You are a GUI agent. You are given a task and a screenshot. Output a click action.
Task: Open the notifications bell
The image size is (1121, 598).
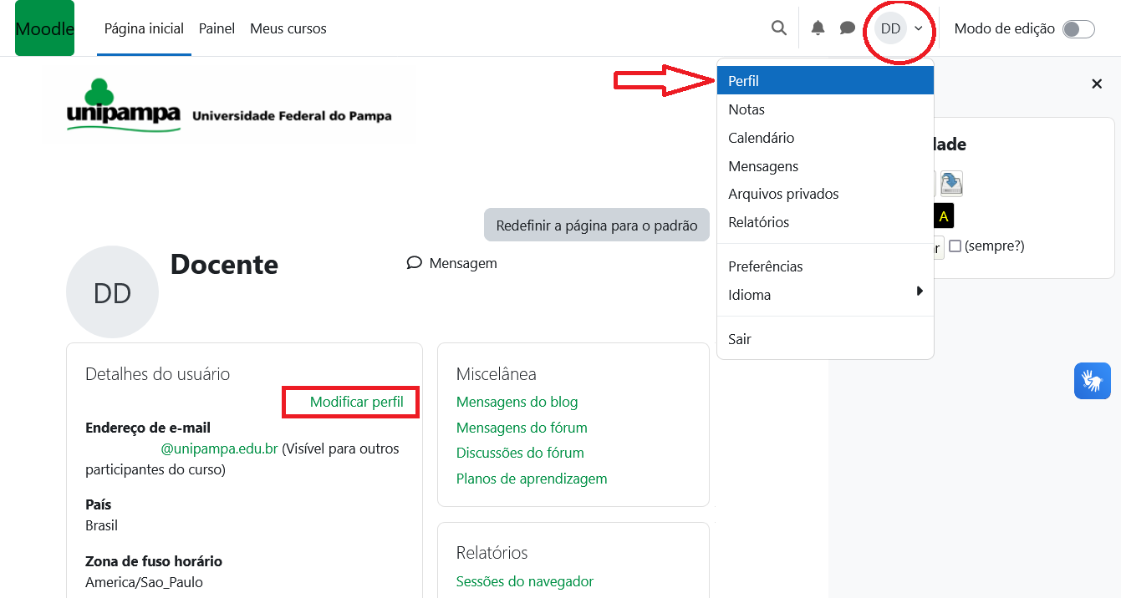(x=818, y=28)
